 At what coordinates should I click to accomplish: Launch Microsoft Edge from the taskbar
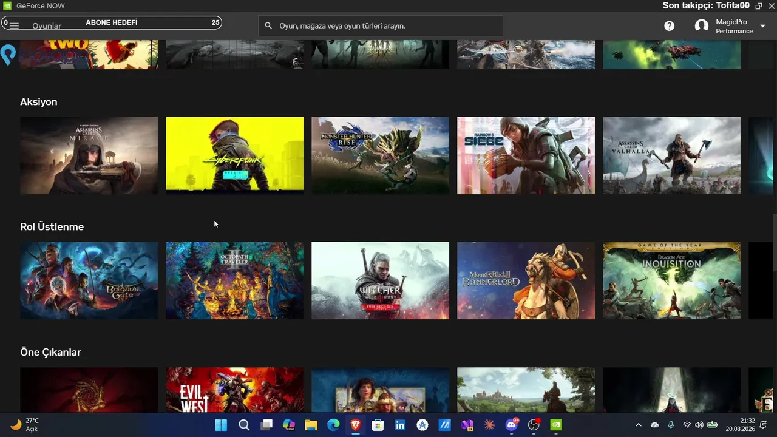[333, 425]
